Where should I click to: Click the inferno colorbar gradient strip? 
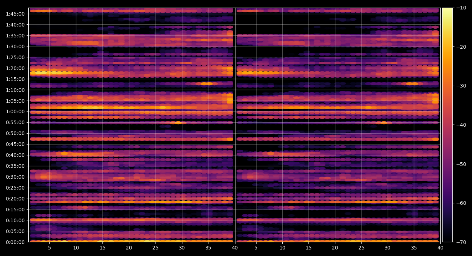(447, 125)
